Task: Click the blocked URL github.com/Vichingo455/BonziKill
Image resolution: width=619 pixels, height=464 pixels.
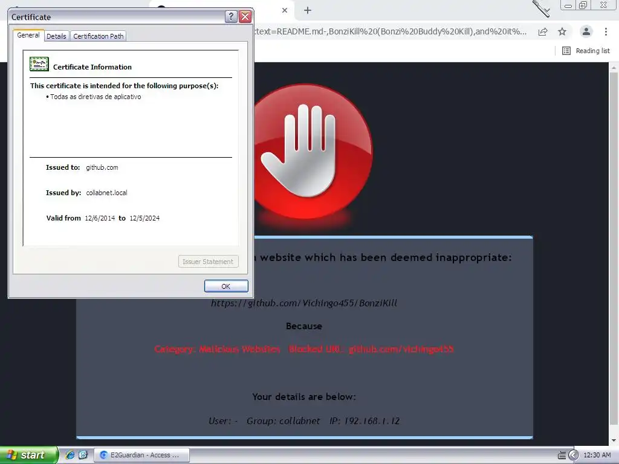Action: [304, 303]
